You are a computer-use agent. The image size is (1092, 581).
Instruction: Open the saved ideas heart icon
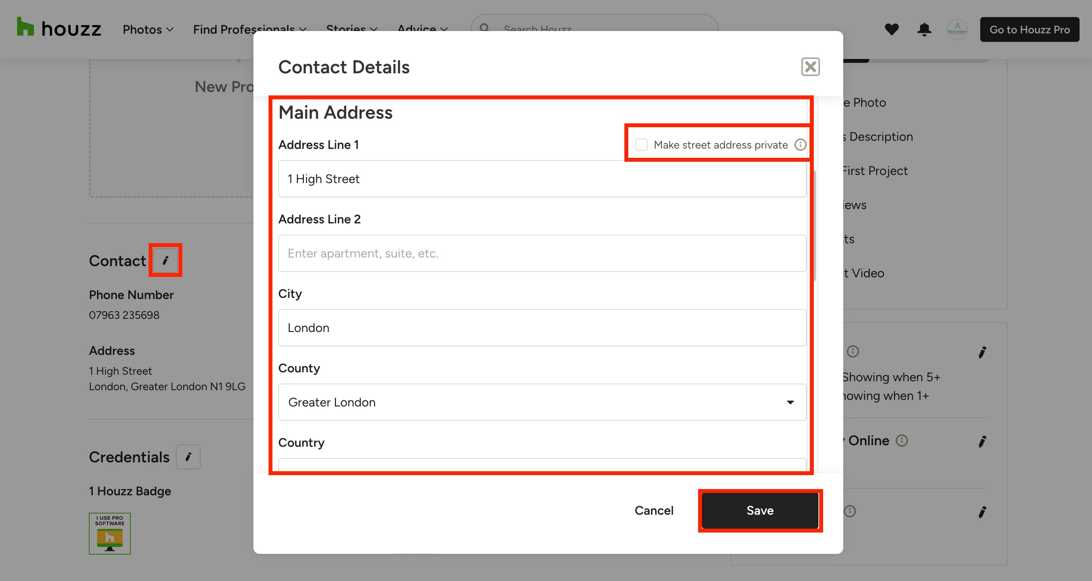891,29
